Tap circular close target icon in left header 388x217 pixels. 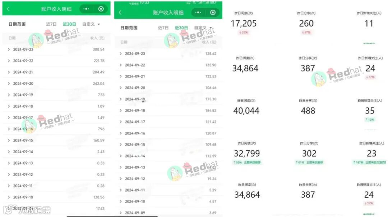tap(101, 9)
